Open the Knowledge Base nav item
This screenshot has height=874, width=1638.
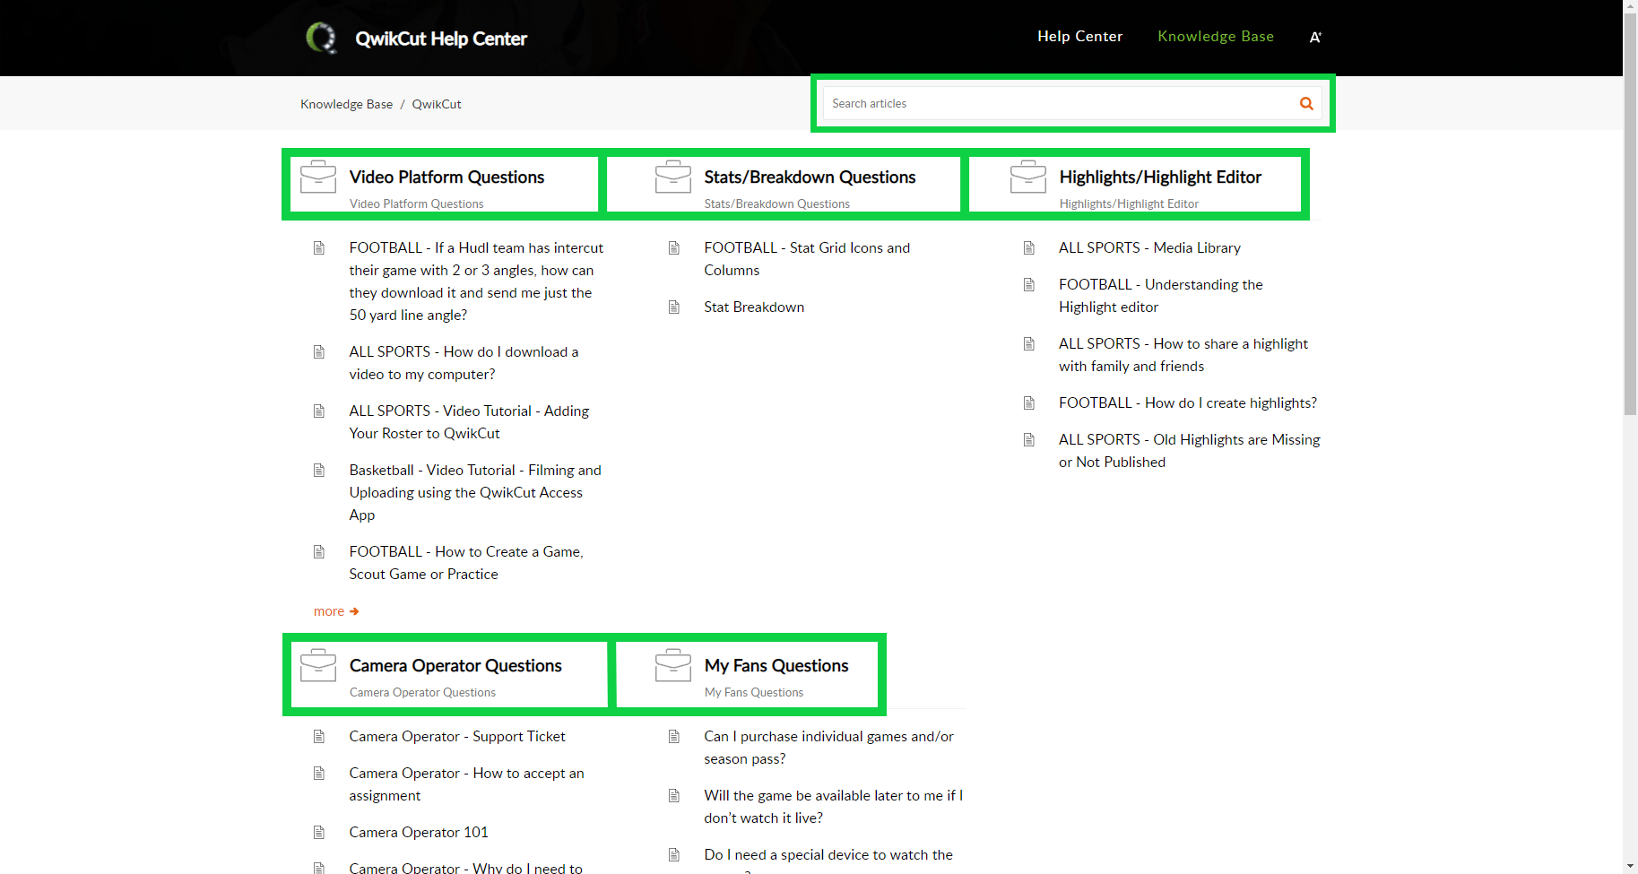(x=1216, y=37)
